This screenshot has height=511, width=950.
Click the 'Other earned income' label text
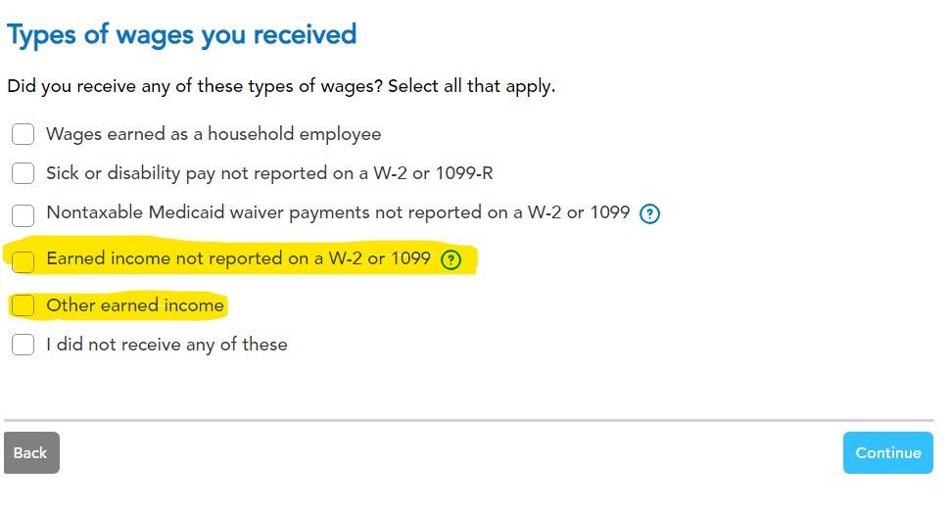[135, 305]
